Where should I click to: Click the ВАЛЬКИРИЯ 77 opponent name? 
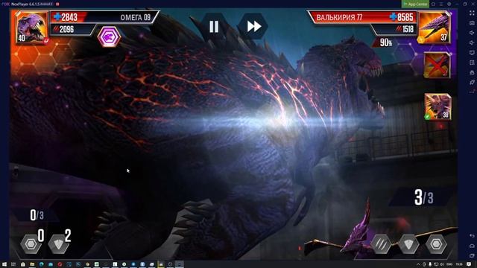pos(339,18)
